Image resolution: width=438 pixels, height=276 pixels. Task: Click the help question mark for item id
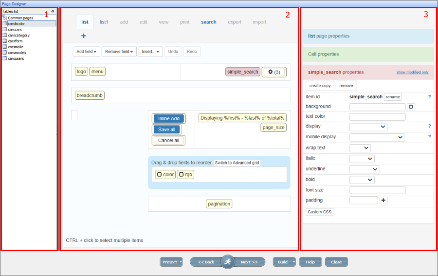tap(429, 97)
